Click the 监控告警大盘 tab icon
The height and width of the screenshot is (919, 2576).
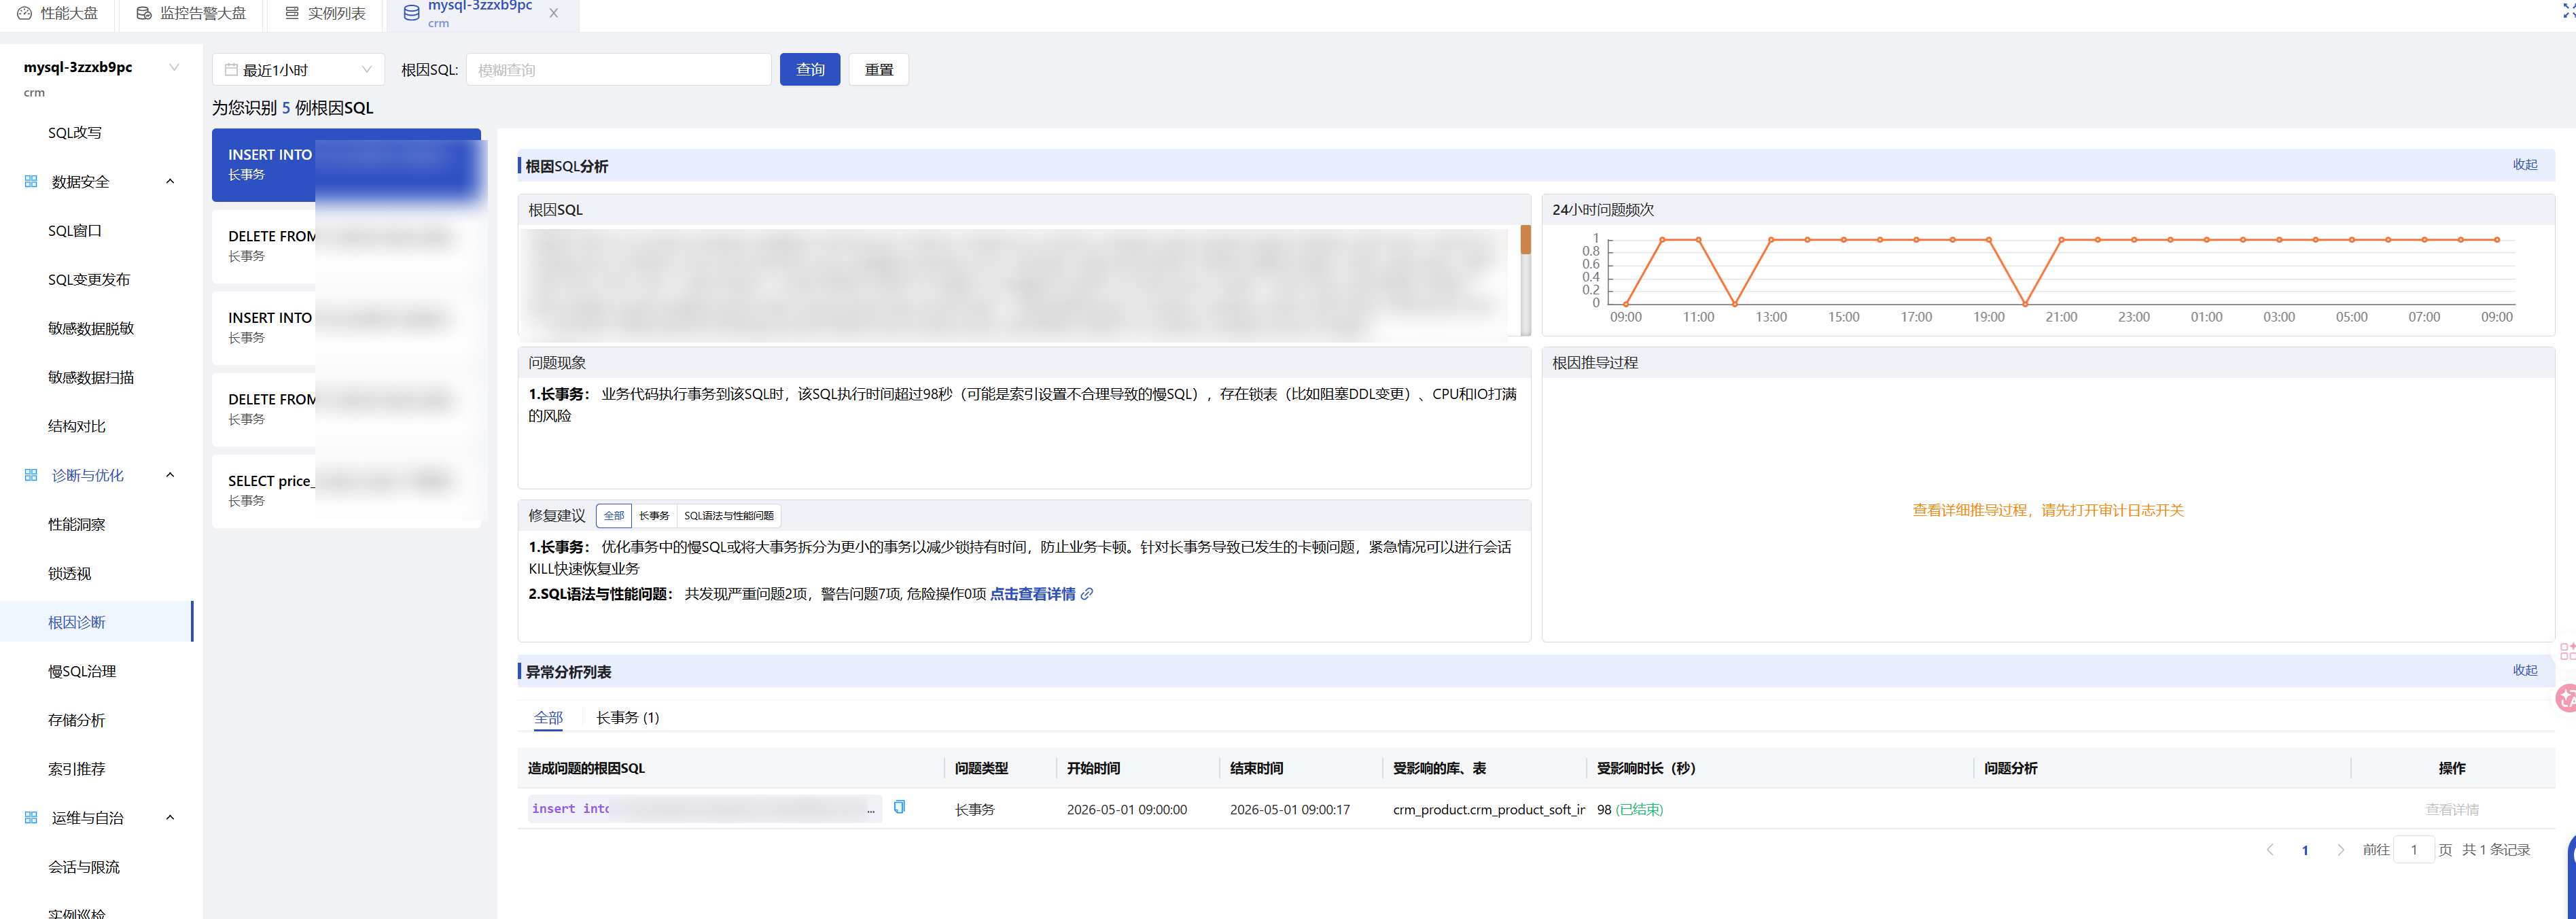144,13
